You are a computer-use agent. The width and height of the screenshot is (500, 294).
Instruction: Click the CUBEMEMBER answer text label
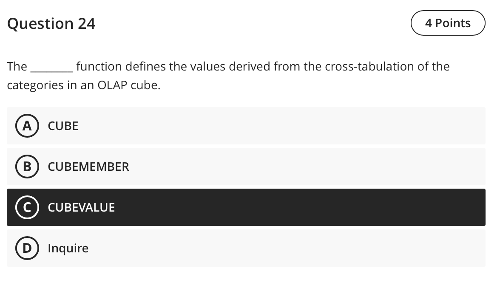(x=88, y=167)
